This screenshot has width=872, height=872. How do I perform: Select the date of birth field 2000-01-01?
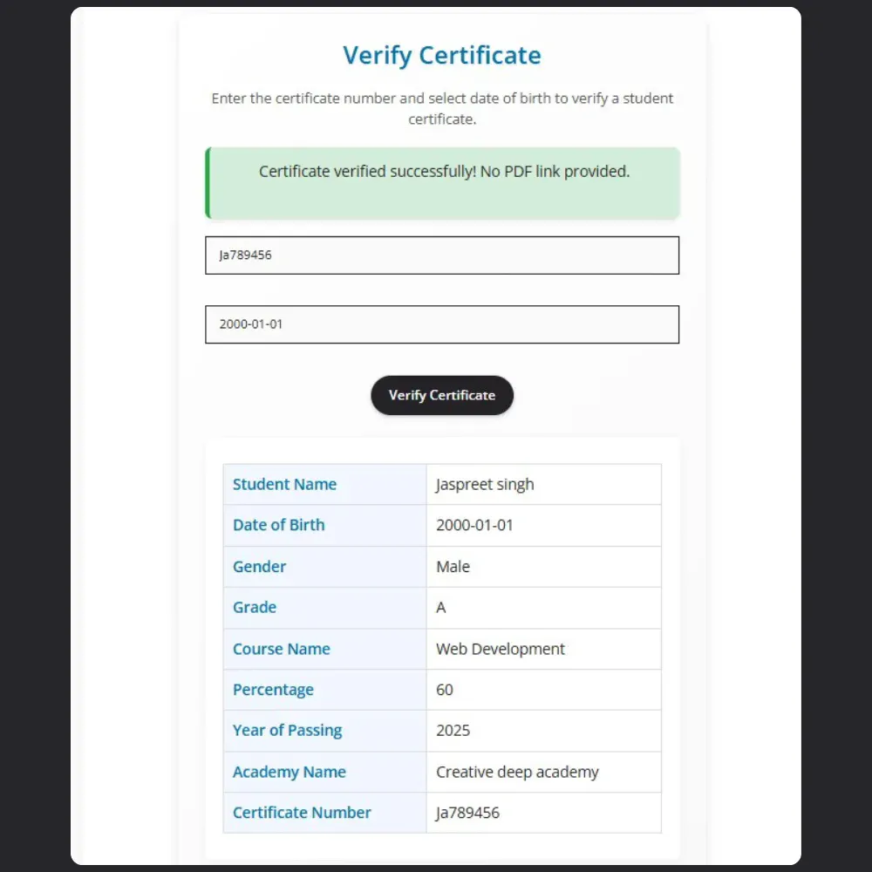(x=441, y=324)
